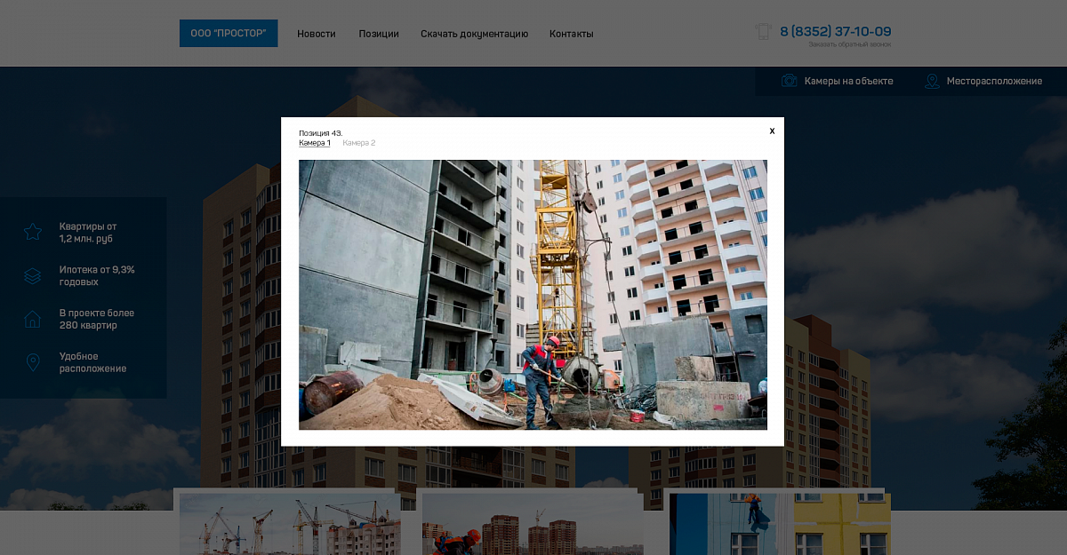This screenshot has width=1067, height=555.
Task: Switch to the Камера 1 tab
Action: point(315,143)
